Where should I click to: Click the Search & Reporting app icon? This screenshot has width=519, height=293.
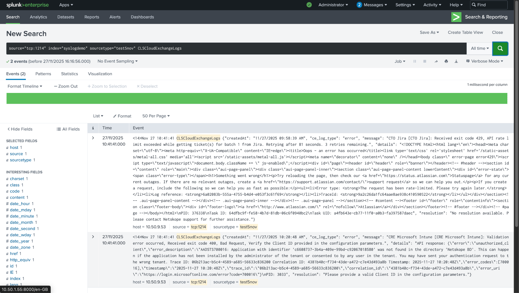456,17
